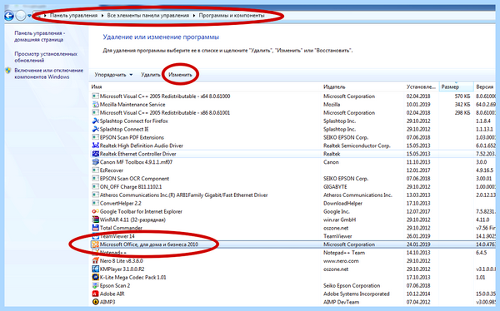The width and height of the screenshot is (500, 311).
Task: Click the Nero 8 Lite icon
Action: tap(95, 261)
